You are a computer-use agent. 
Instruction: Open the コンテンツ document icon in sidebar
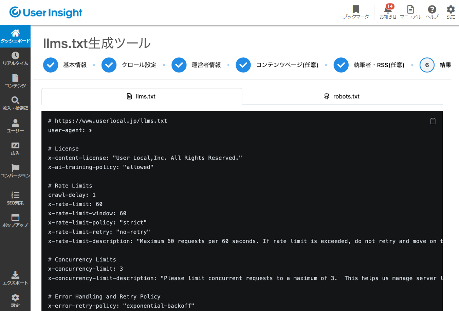(x=15, y=78)
